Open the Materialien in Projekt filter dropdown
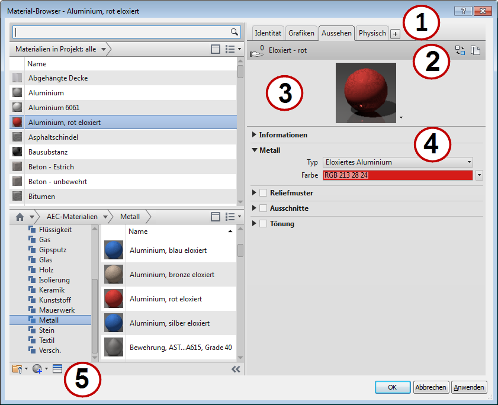This screenshot has width=498, height=405. pos(103,49)
